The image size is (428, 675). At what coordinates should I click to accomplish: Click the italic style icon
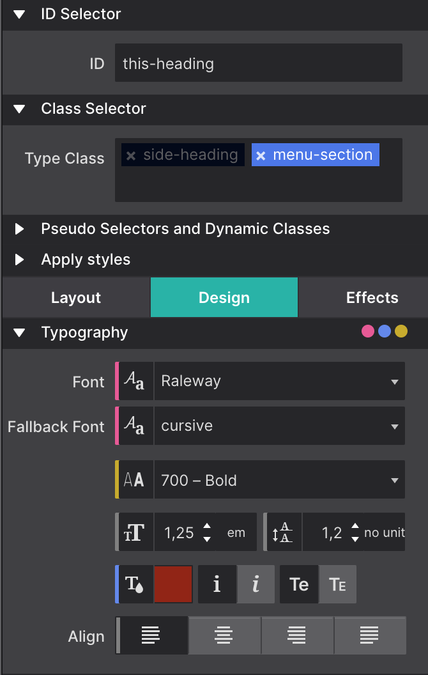[x=217, y=584]
